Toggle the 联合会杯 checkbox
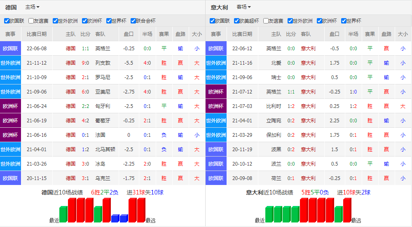This screenshot has height=227, width=412. tap(133, 21)
